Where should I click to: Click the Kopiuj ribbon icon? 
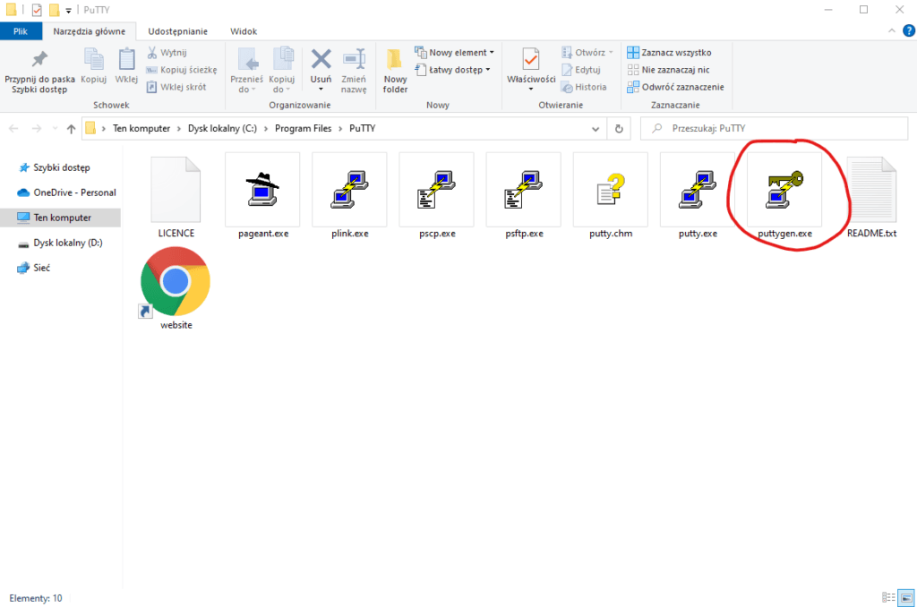click(93, 66)
